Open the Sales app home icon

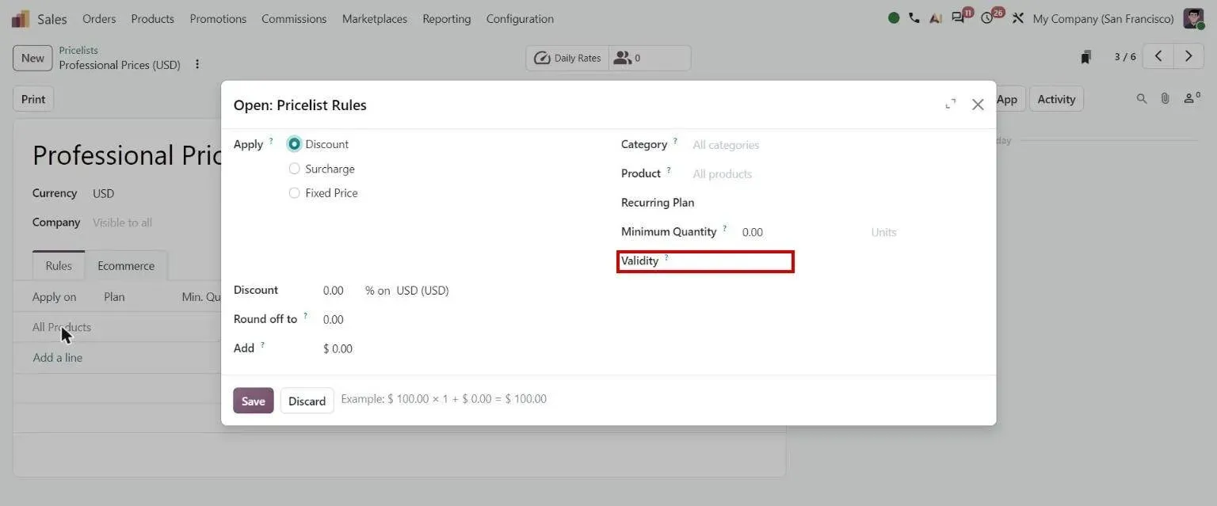coord(21,18)
